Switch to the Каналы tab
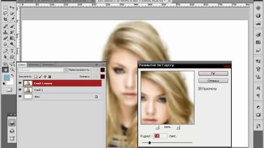Image resolution: width=264 pixels, height=148 pixels. click(34, 65)
